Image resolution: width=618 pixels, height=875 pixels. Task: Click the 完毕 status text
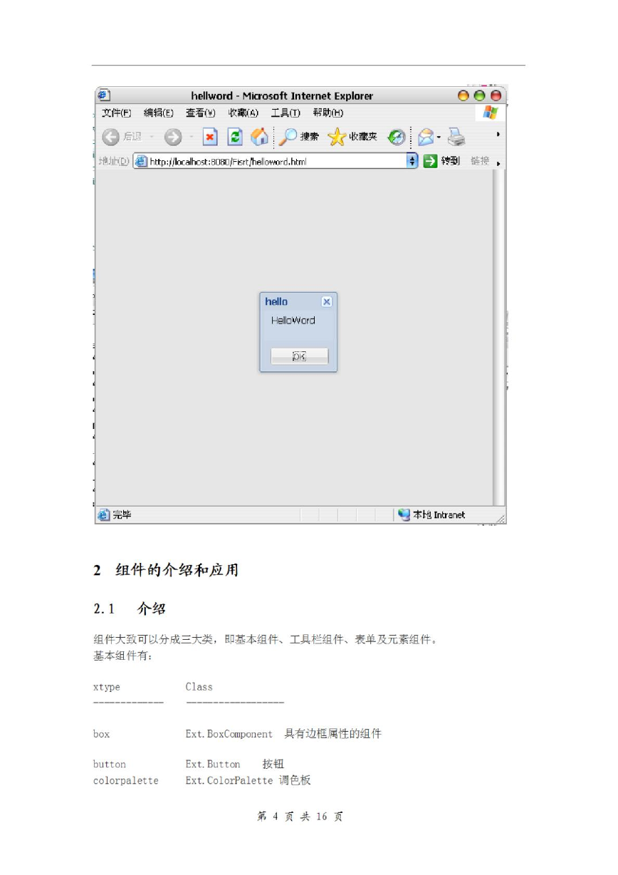(122, 514)
